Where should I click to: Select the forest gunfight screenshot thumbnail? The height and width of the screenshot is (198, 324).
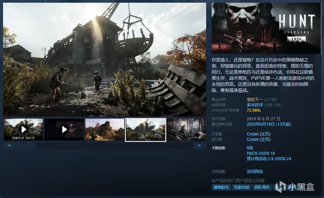click(x=187, y=129)
